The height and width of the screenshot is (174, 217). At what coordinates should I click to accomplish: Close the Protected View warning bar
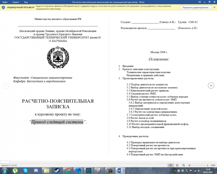214,8
